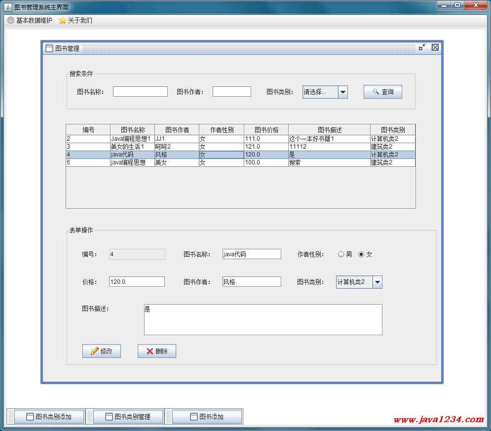Click the 编号 field showing 4
This screenshot has height=431, width=491.
[x=137, y=254]
